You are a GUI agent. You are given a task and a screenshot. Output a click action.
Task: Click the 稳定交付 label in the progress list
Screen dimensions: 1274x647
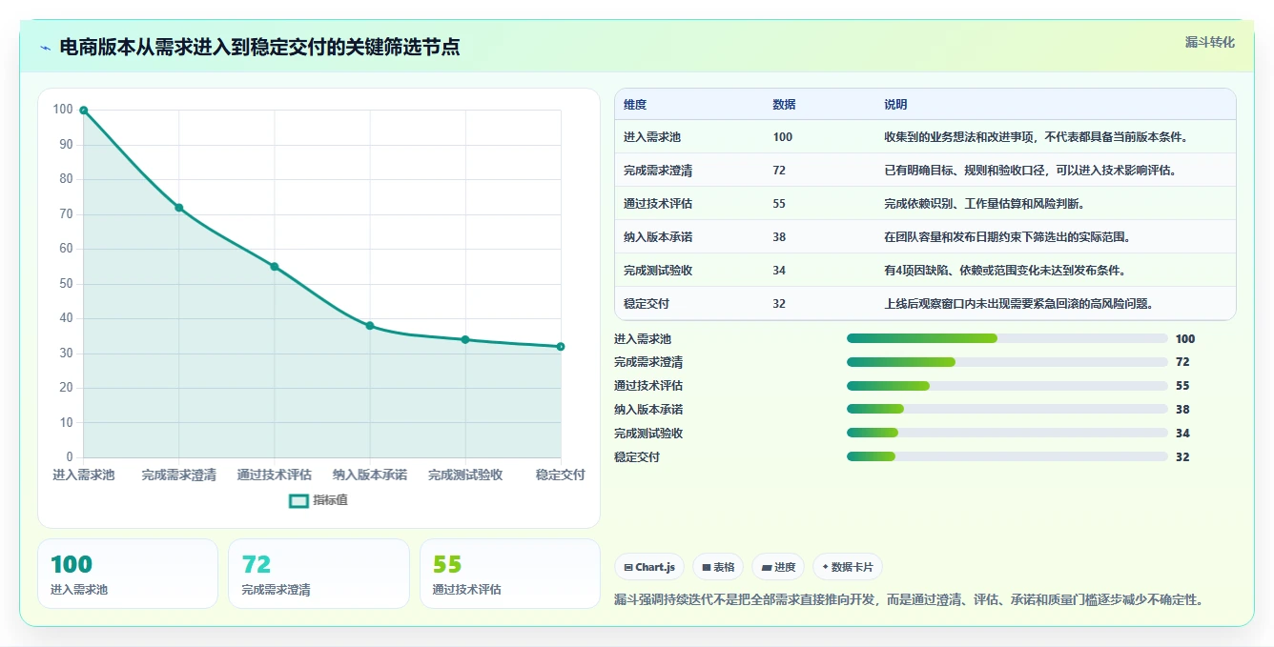coord(637,456)
